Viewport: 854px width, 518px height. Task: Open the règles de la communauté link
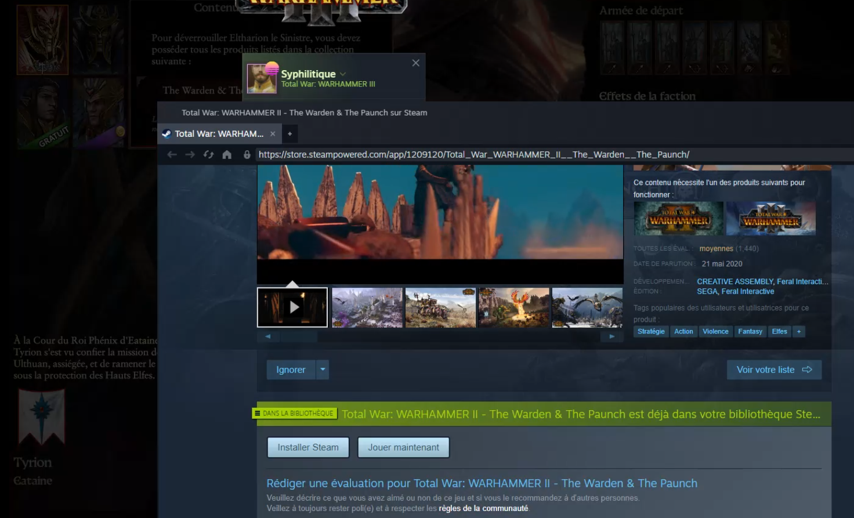[x=482, y=508]
